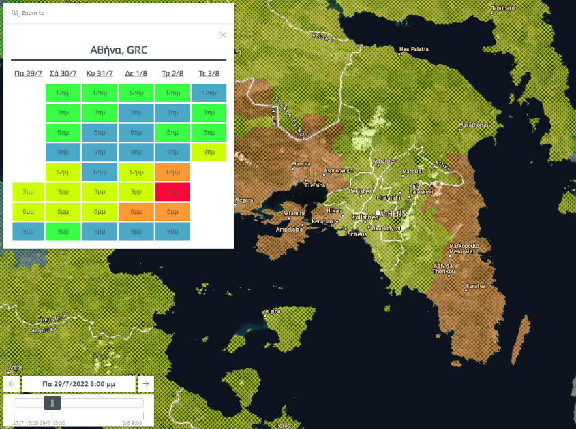Choose the 12πμ cell under Τε 3/8

pyautogui.click(x=209, y=93)
